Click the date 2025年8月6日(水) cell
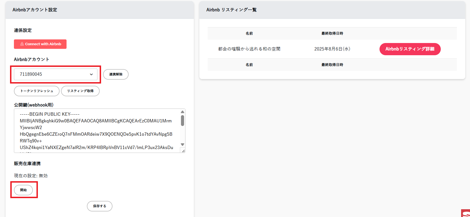The height and width of the screenshot is (217, 470). [332, 49]
